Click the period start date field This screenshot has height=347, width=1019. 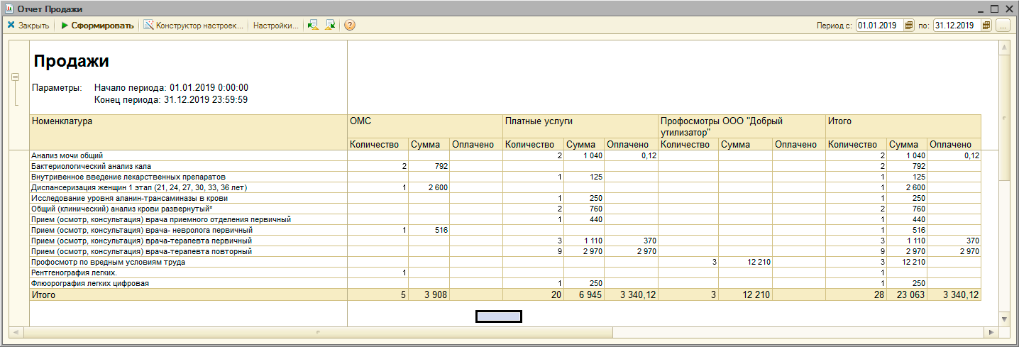879,26
